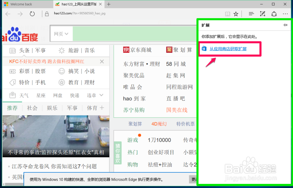293x188 pixels.
Task: Open the 苏宁易购 link
Action: pos(134,110)
